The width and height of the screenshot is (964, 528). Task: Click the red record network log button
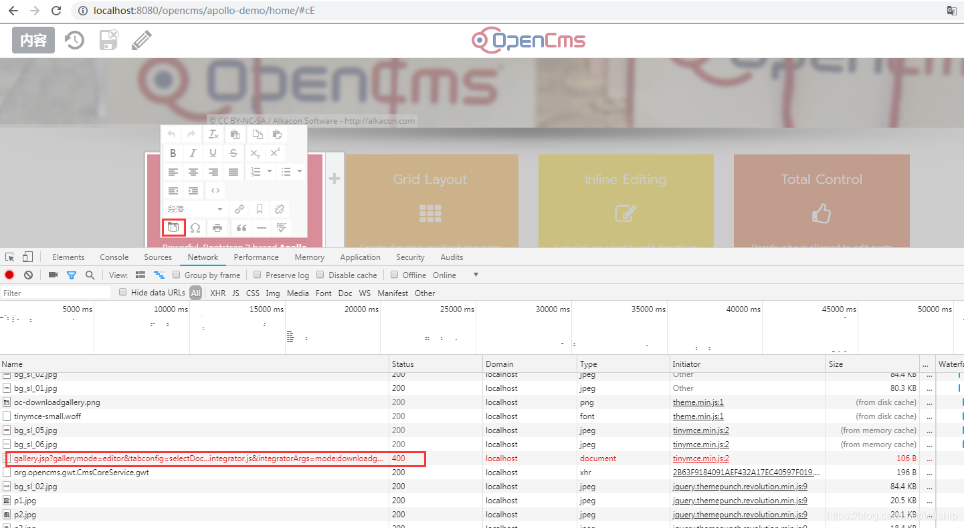click(9, 275)
